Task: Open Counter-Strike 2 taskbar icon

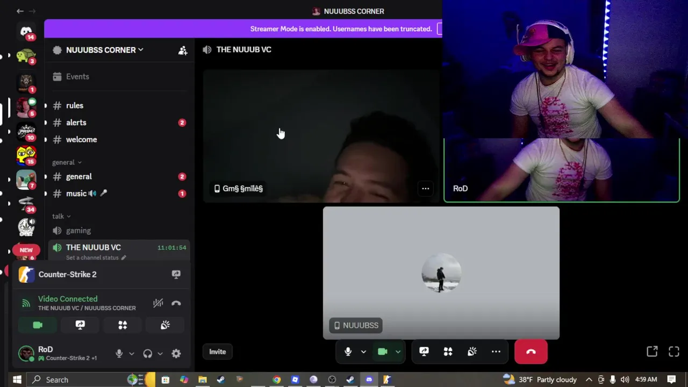Action: (387, 379)
